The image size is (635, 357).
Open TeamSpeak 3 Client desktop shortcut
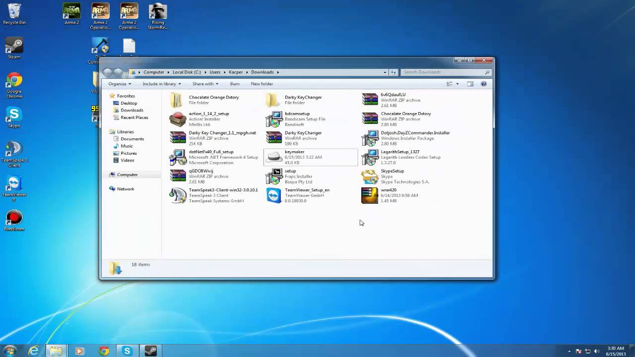point(14,154)
